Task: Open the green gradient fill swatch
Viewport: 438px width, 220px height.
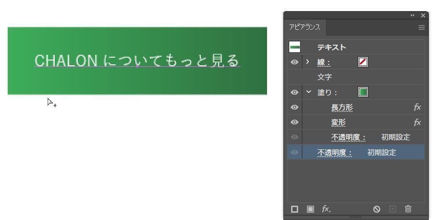Action: [x=363, y=92]
